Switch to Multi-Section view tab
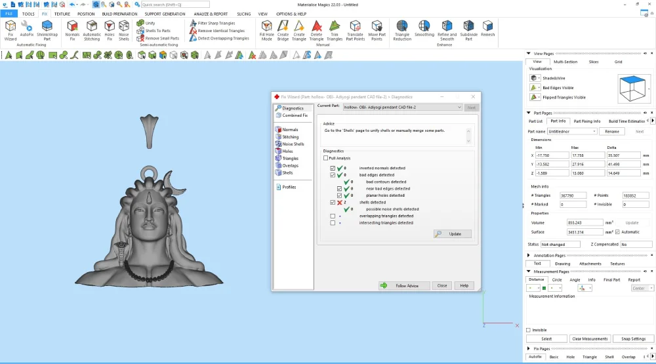Viewport: 656px width, 364px height. 565,62
